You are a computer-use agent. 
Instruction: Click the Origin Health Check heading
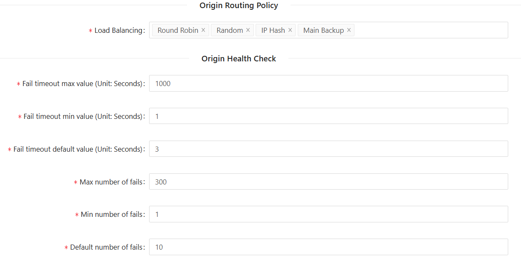[239, 59]
